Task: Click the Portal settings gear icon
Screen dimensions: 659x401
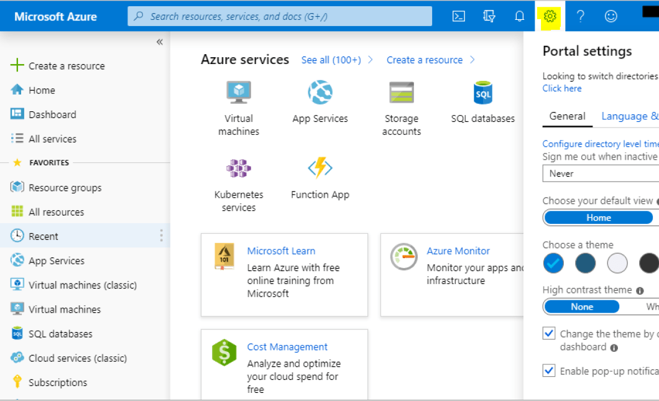Action: click(550, 16)
